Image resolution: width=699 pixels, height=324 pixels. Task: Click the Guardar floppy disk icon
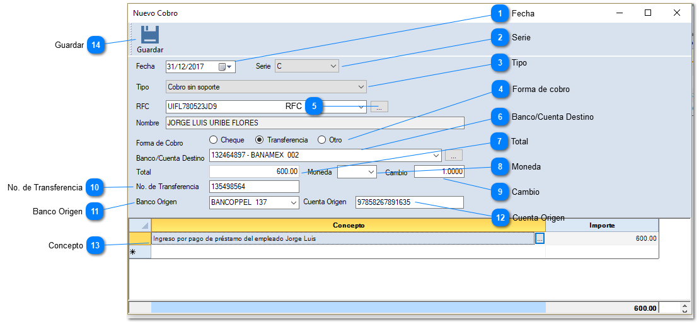tap(149, 35)
